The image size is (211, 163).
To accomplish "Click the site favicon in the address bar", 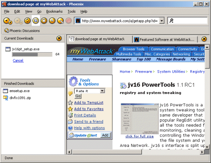I will [78, 21].
